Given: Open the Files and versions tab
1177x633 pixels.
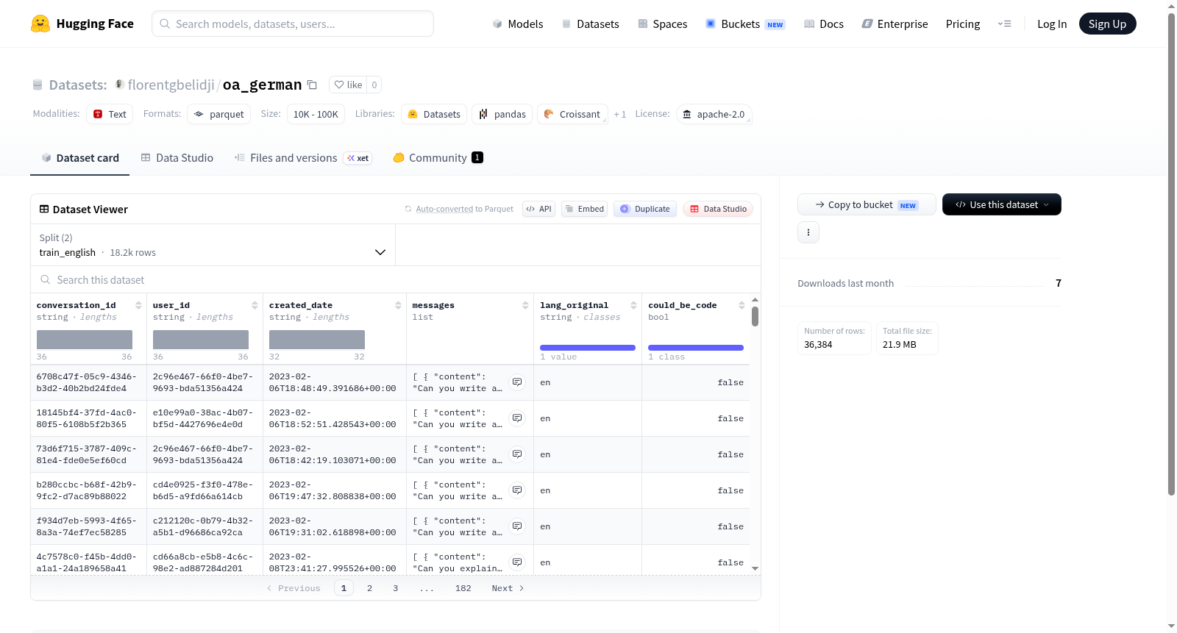Looking at the screenshot, I should coord(303,158).
